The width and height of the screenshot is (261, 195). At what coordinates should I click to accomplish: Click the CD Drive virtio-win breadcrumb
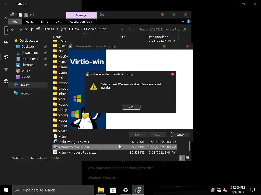[x=84, y=29]
